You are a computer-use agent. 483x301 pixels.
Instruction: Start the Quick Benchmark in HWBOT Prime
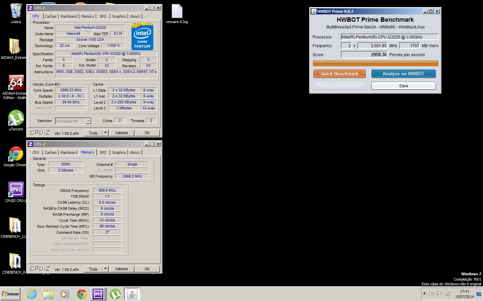click(x=339, y=74)
